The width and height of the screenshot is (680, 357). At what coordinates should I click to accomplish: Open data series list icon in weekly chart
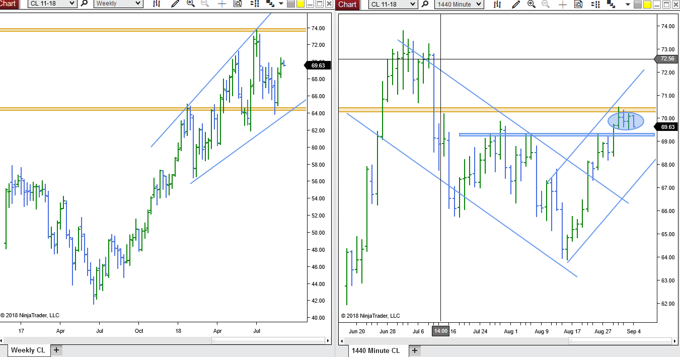click(x=255, y=3)
